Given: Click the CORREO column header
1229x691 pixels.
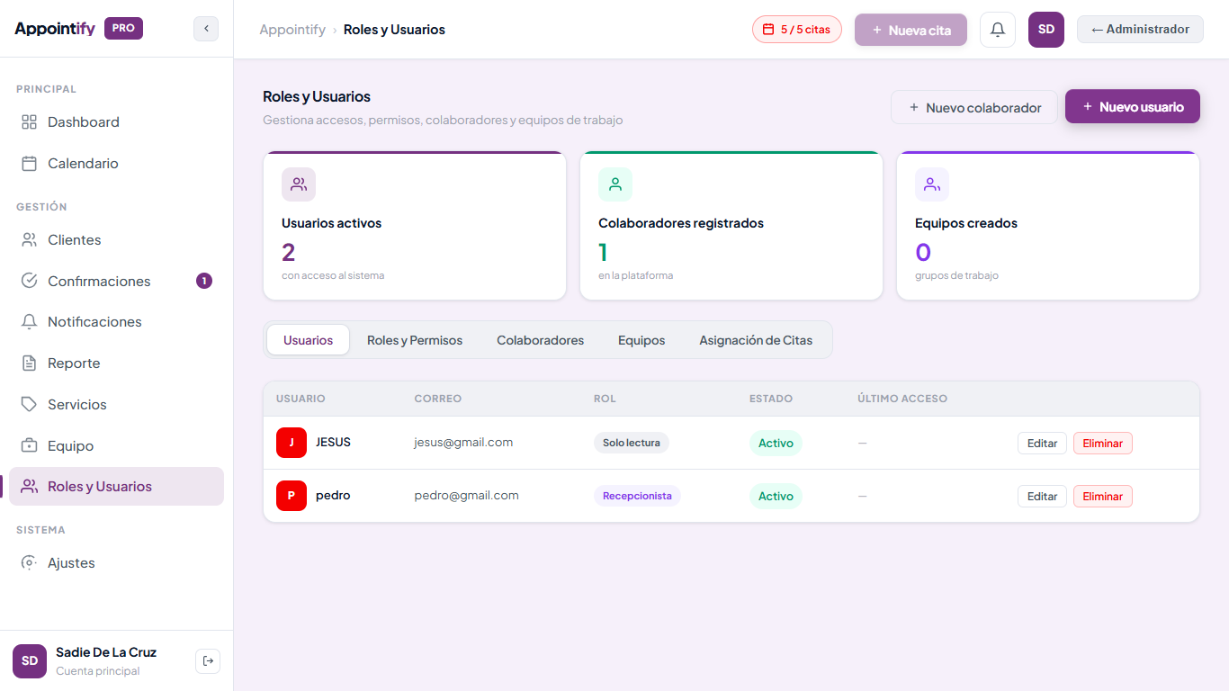Looking at the screenshot, I should tap(438, 398).
